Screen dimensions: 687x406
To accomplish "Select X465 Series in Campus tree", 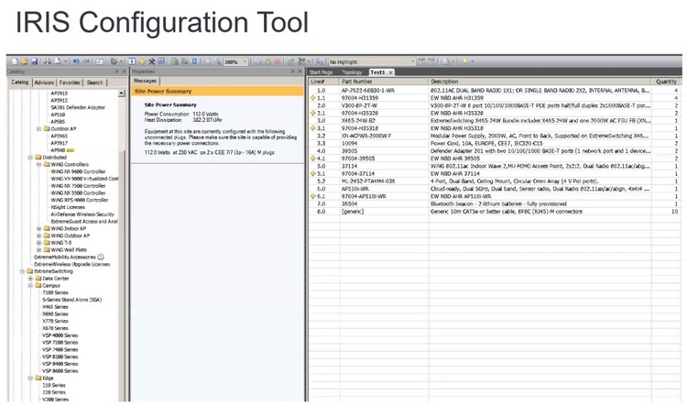I will tap(55, 307).
